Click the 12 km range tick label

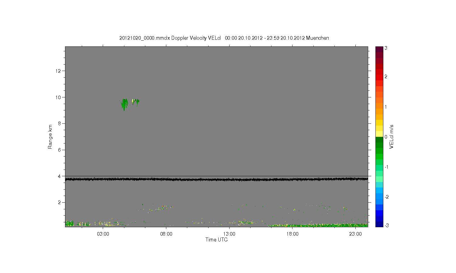[x=58, y=71]
